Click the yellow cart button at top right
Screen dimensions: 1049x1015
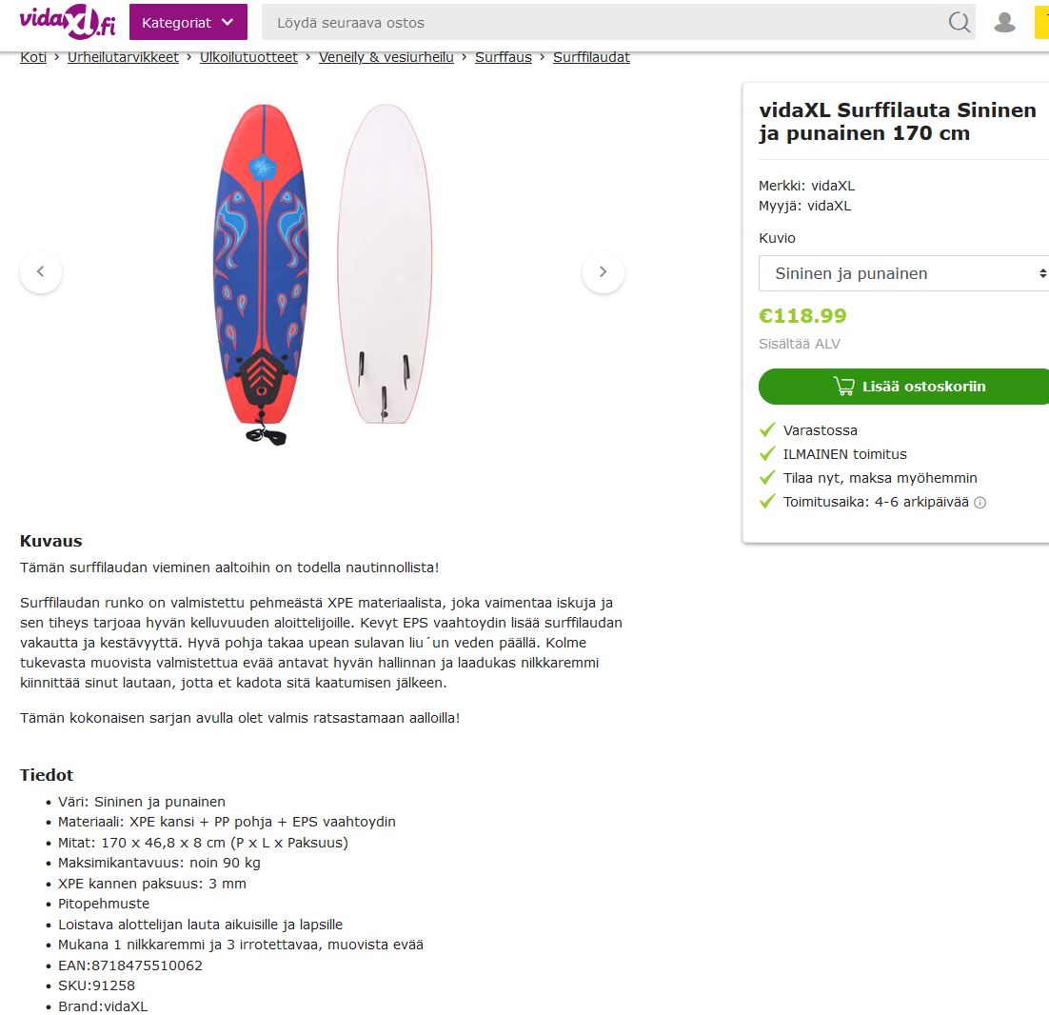pyautogui.click(x=1041, y=22)
